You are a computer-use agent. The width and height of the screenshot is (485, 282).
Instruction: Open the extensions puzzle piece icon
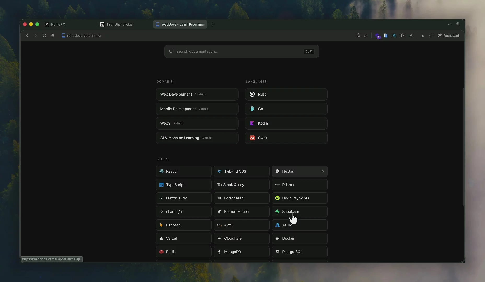point(403,36)
